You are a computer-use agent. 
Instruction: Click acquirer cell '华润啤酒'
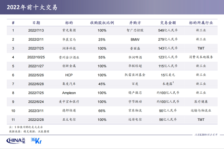coord(135,57)
